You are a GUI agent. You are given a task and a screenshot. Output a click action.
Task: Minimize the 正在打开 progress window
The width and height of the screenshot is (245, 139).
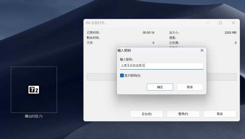click(x=207, y=23)
